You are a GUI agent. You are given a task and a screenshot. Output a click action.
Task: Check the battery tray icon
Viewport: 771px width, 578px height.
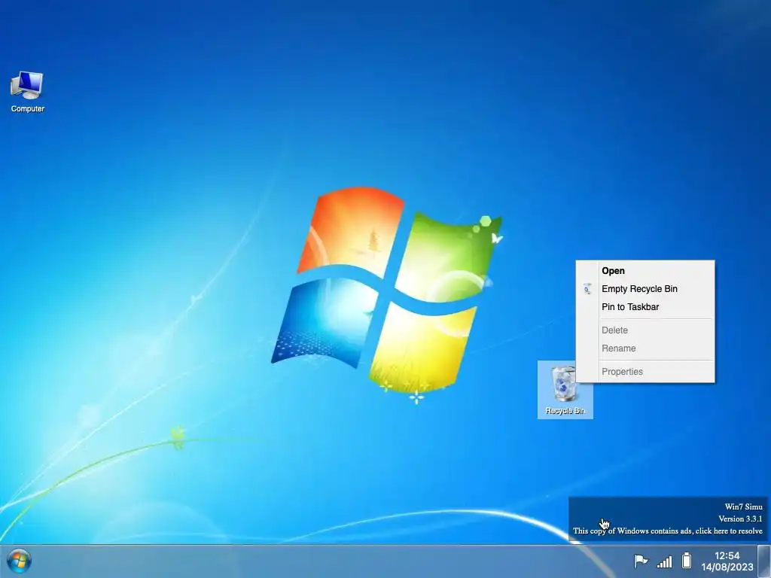(x=687, y=560)
